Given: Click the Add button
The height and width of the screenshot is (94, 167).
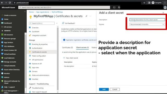Looking at the screenshot, I should pos(104,89).
